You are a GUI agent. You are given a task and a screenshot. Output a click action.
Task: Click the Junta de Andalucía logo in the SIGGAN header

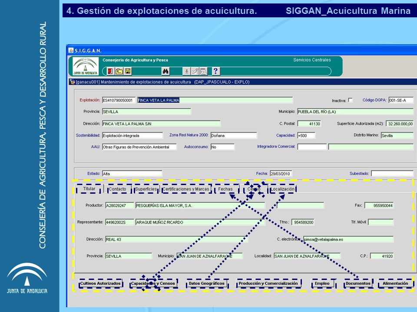coord(86,66)
